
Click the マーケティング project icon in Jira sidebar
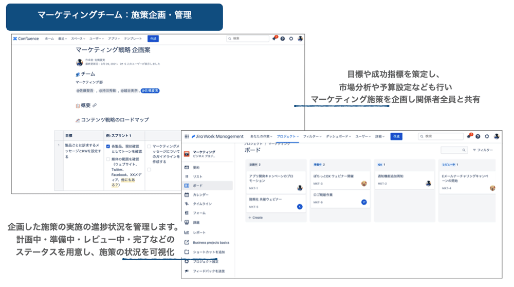187,154
